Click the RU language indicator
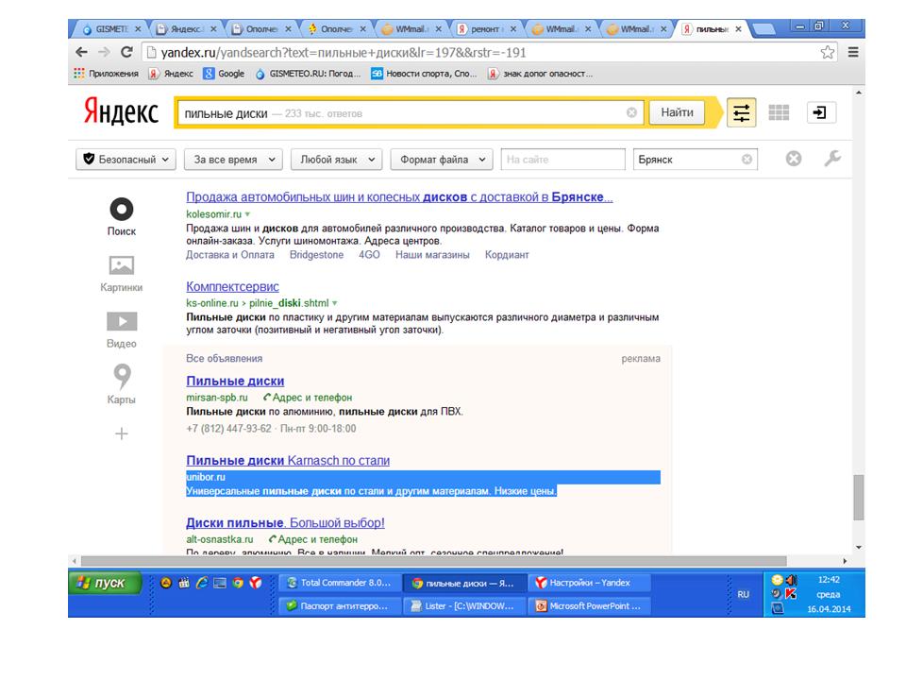The height and width of the screenshot is (680, 906). 743,594
